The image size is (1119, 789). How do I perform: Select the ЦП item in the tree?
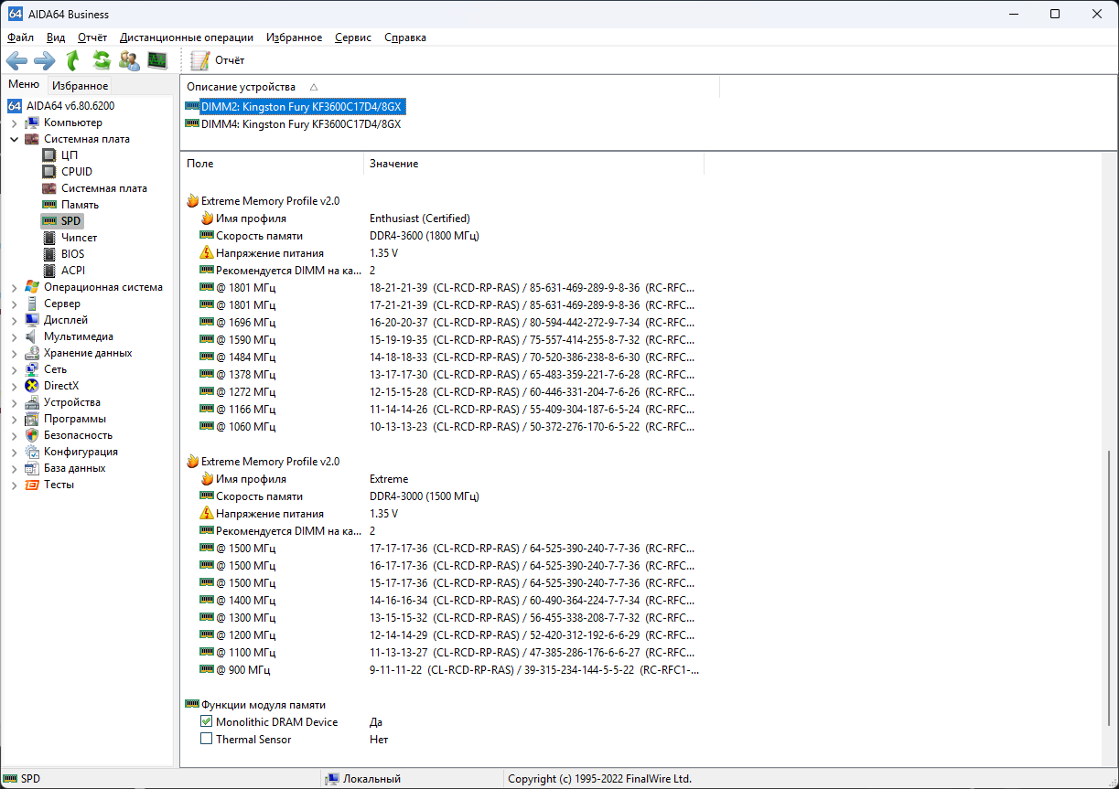click(x=70, y=155)
